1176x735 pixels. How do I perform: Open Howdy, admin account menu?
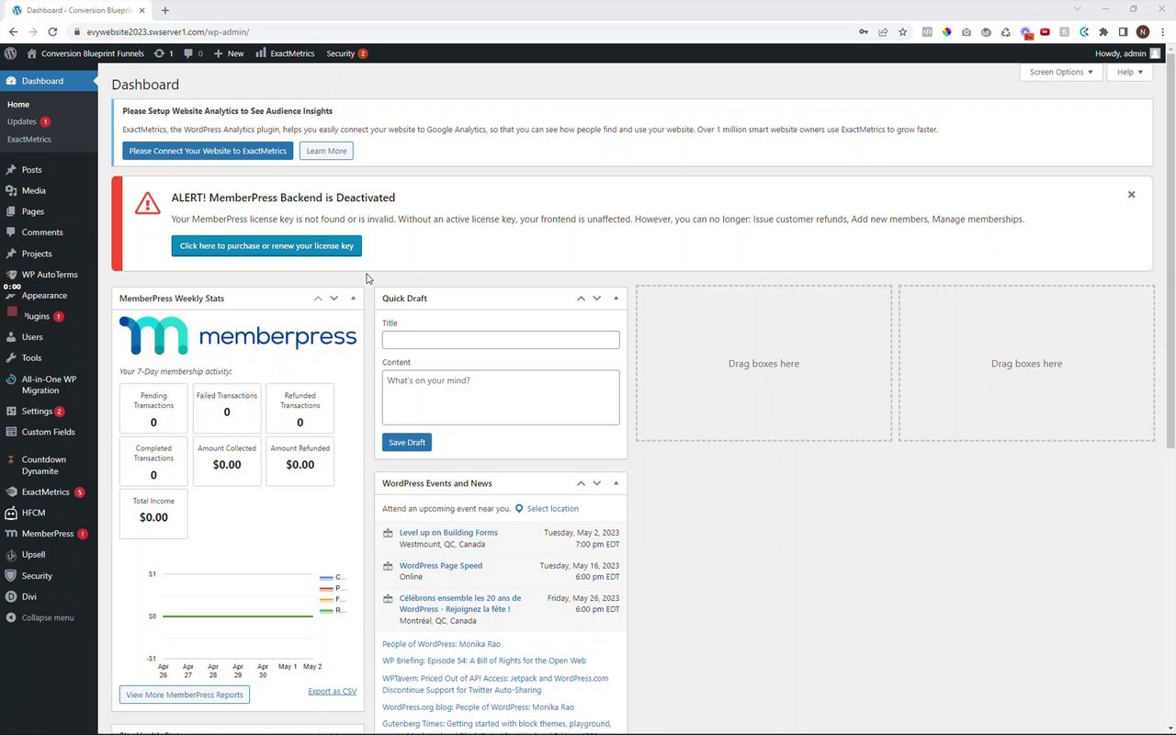click(x=1127, y=53)
